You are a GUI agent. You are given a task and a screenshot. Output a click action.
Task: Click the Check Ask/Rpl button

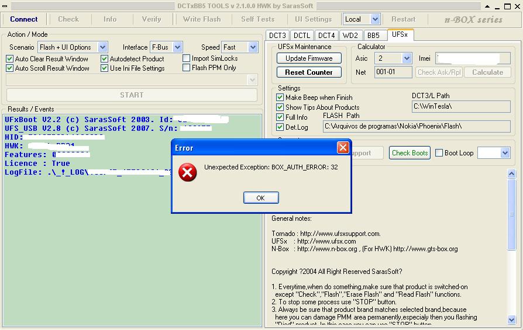[439, 72]
